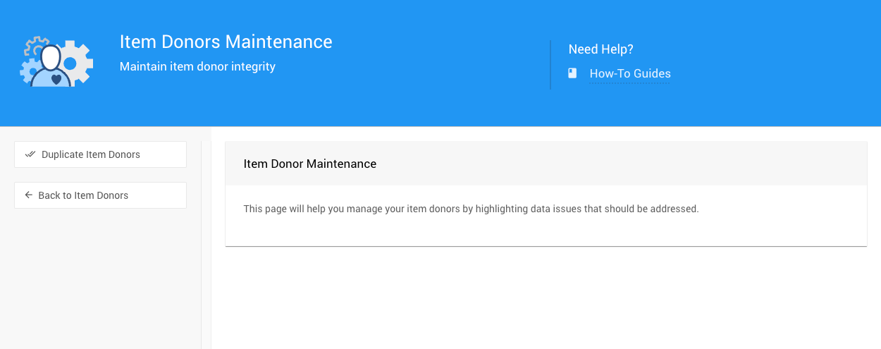Click the empty sidebar area below Back button
Screen dimensions: 881x349
100,282
